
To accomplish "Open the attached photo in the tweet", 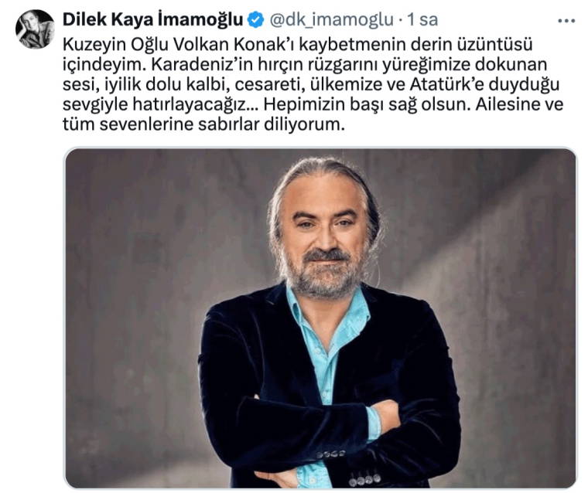I will 320,318.
